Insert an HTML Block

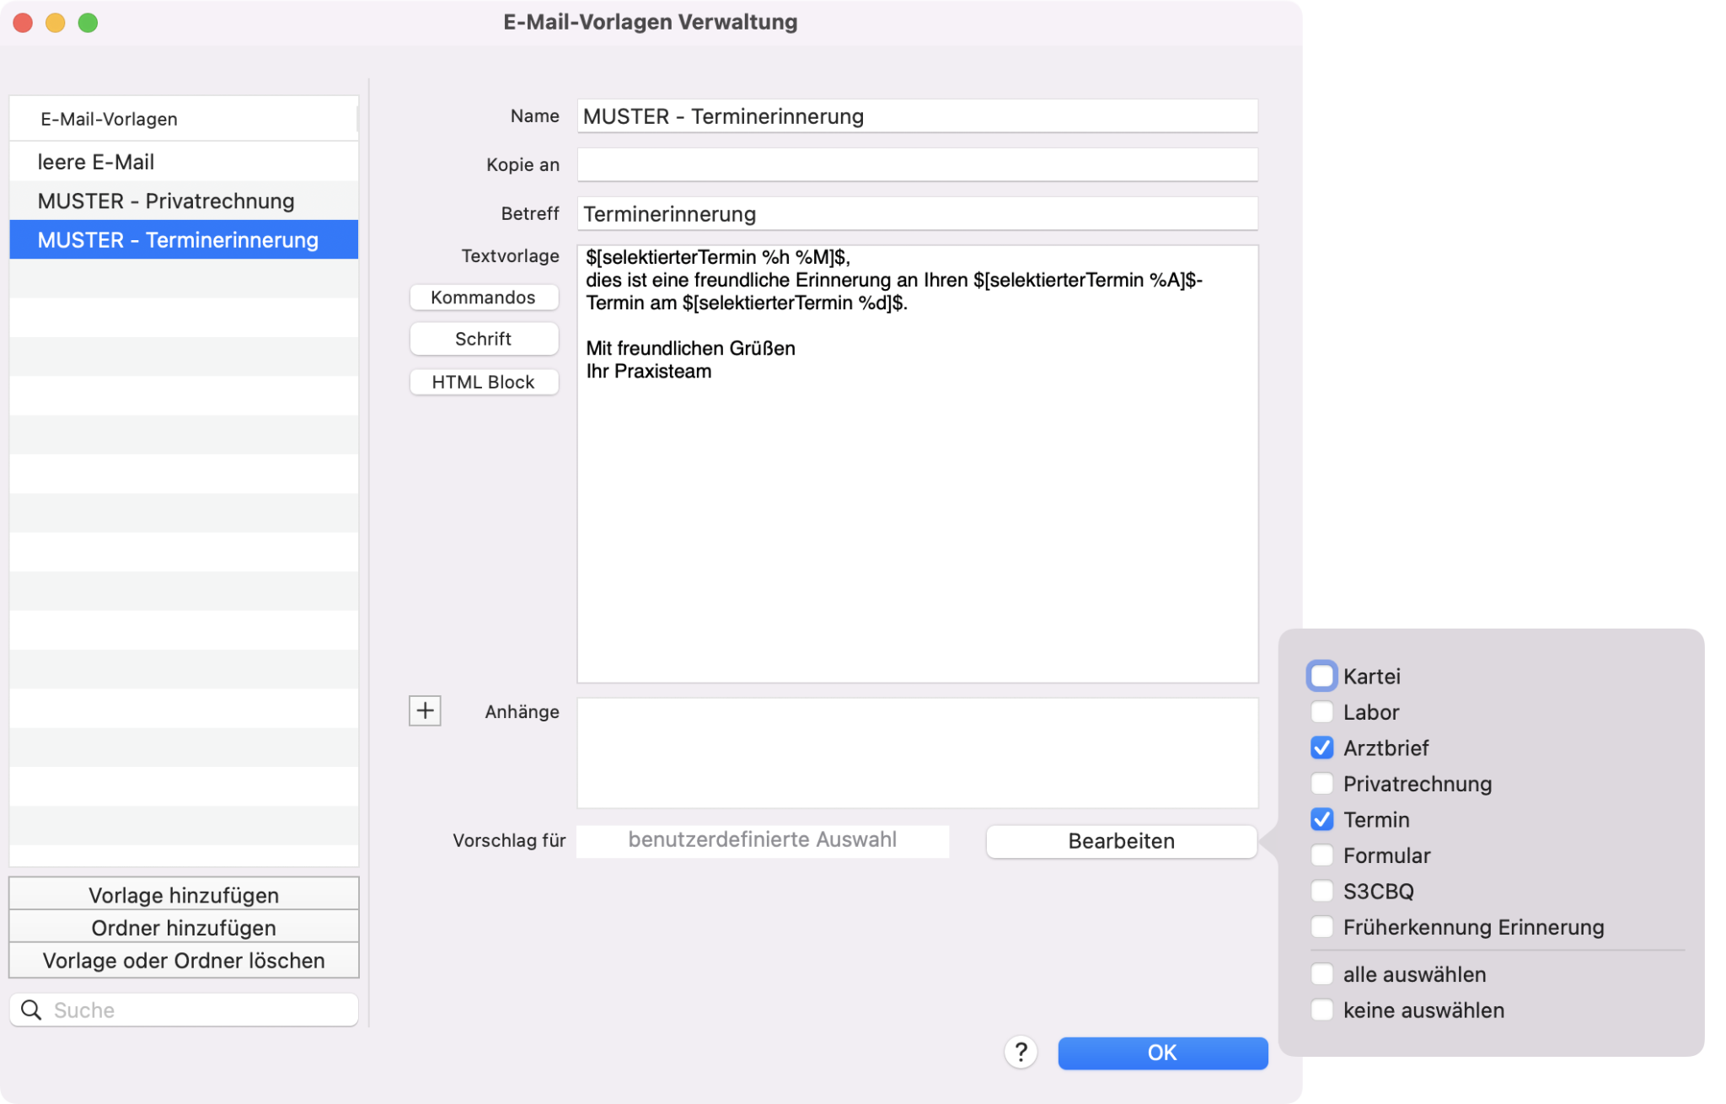[484, 382]
